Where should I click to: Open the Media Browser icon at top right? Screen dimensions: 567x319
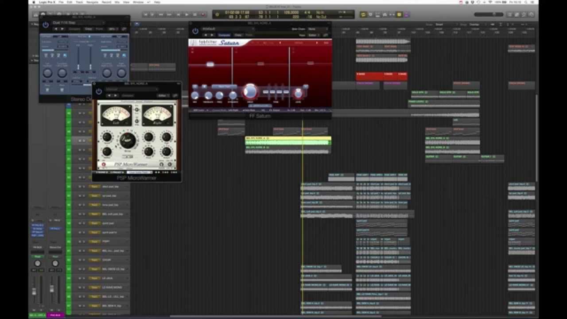coord(532,15)
